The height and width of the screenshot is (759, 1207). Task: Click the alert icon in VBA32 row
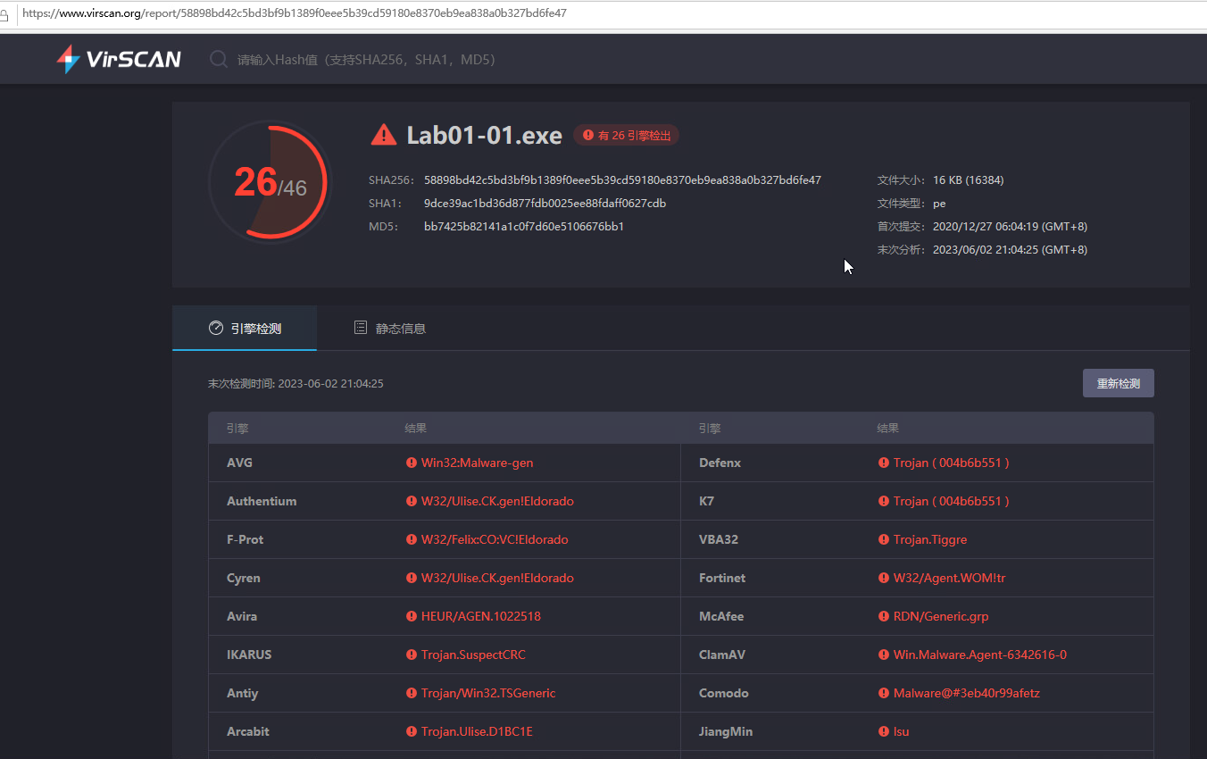click(x=884, y=539)
